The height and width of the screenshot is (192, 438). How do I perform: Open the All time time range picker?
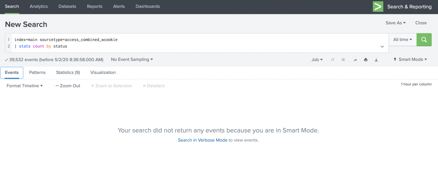pos(402,40)
